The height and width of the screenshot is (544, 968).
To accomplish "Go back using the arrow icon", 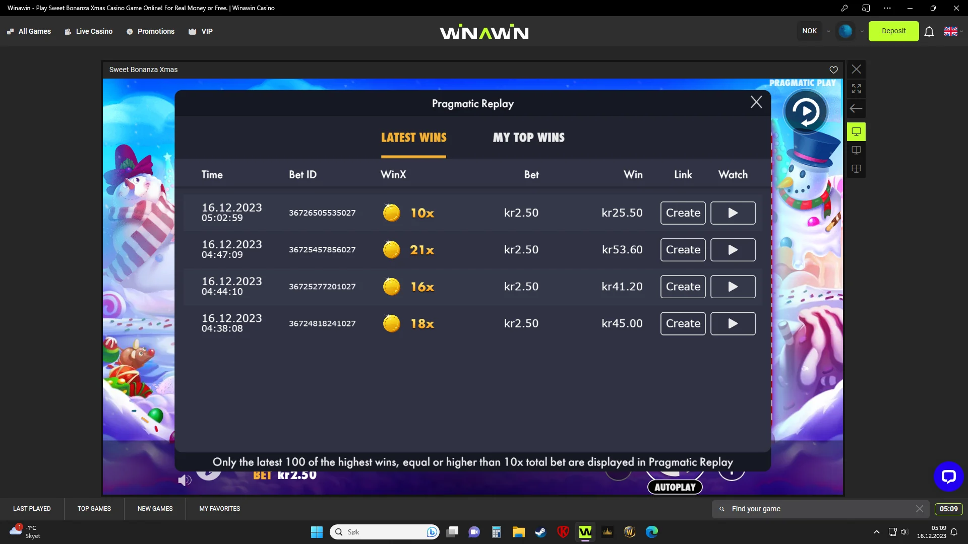I will point(856,108).
